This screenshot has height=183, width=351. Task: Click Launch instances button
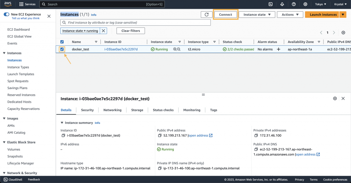coord(322,14)
